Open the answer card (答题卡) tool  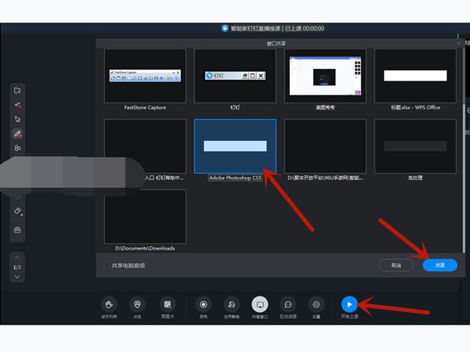click(166, 304)
